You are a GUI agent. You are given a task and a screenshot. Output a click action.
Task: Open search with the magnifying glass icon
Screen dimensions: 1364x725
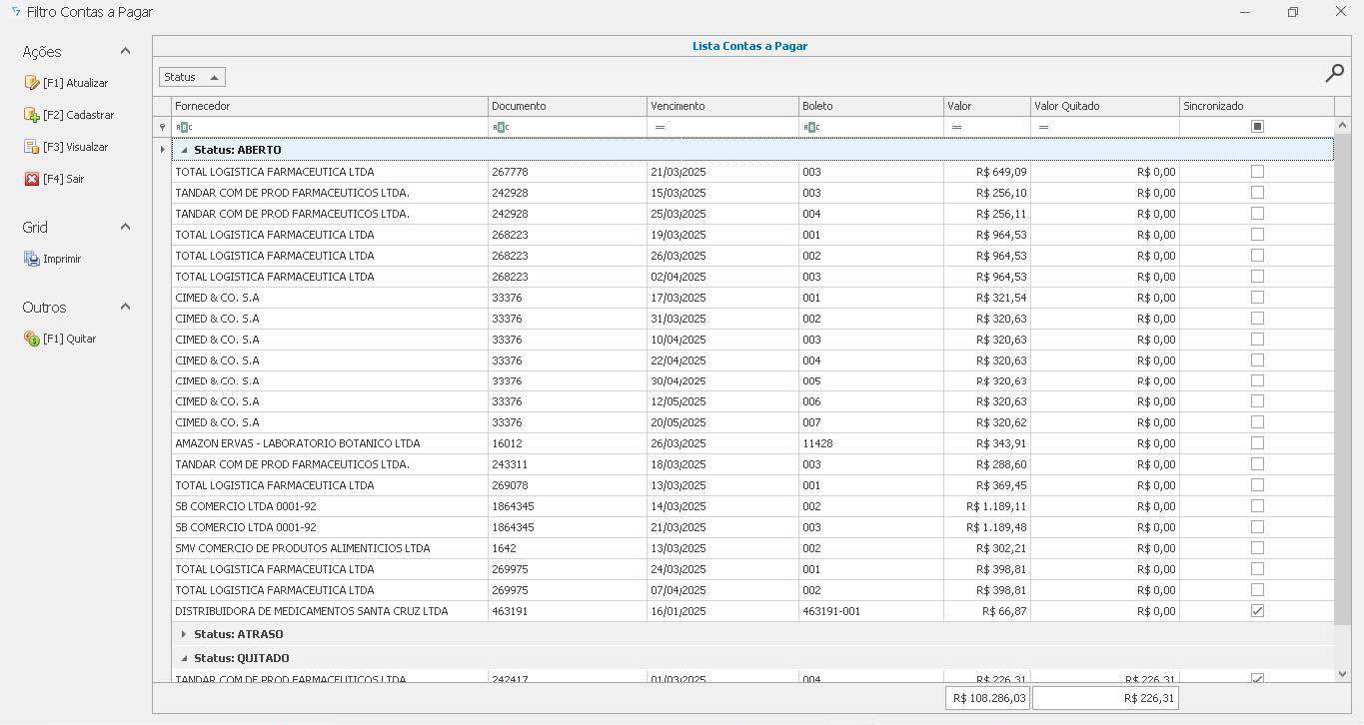(x=1334, y=73)
